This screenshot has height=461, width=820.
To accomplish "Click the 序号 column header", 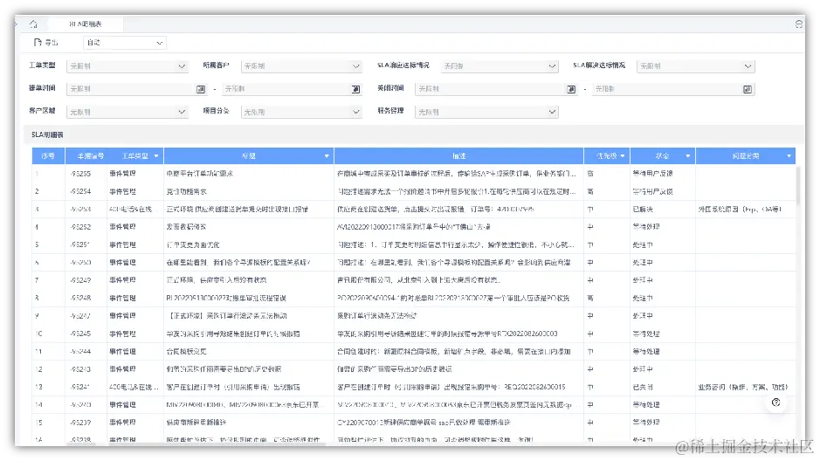I will (48, 156).
